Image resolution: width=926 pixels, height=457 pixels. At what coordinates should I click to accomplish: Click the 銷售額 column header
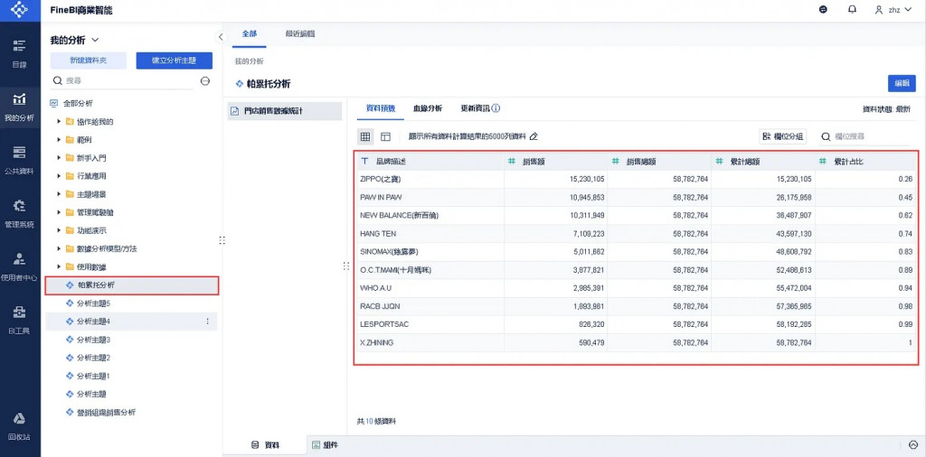pos(556,161)
